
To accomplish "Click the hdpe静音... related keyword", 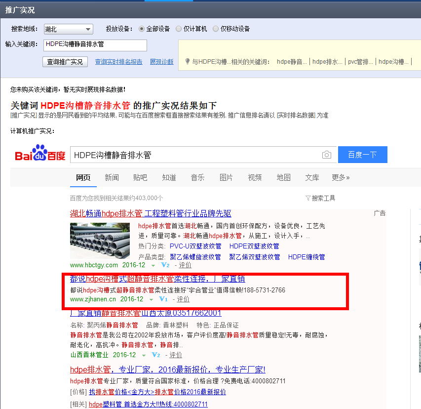I will [292, 62].
